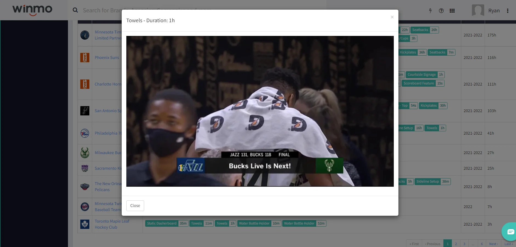This screenshot has width=516, height=247.
Task: Click the Milwaukee Bucks logo
Action: coord(85,153)
